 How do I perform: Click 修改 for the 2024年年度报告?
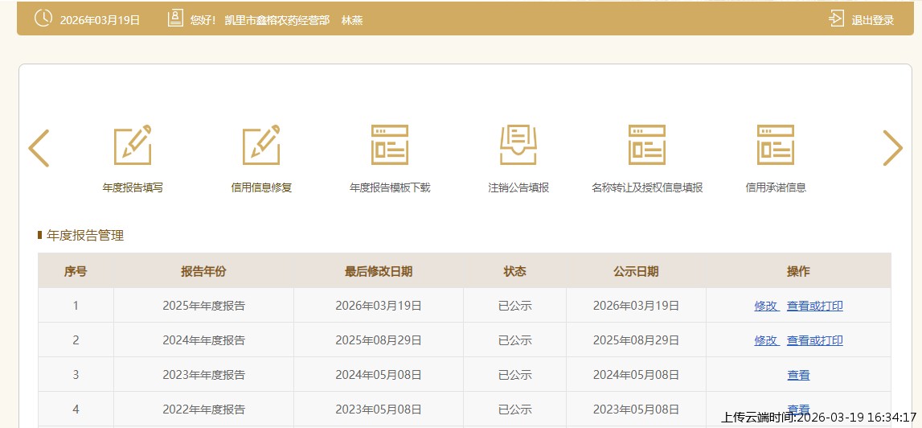coord(766,340)
